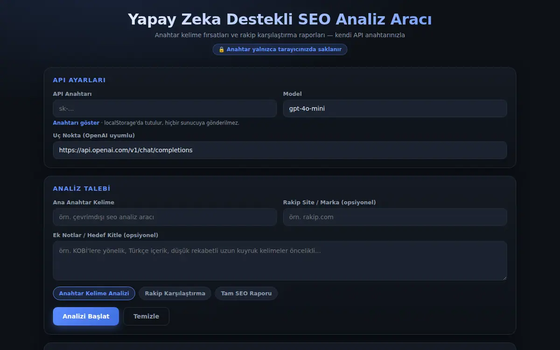Click the 'Anahtarı göster' link
The width and height of the screenshot is (560, 350).
76,123
